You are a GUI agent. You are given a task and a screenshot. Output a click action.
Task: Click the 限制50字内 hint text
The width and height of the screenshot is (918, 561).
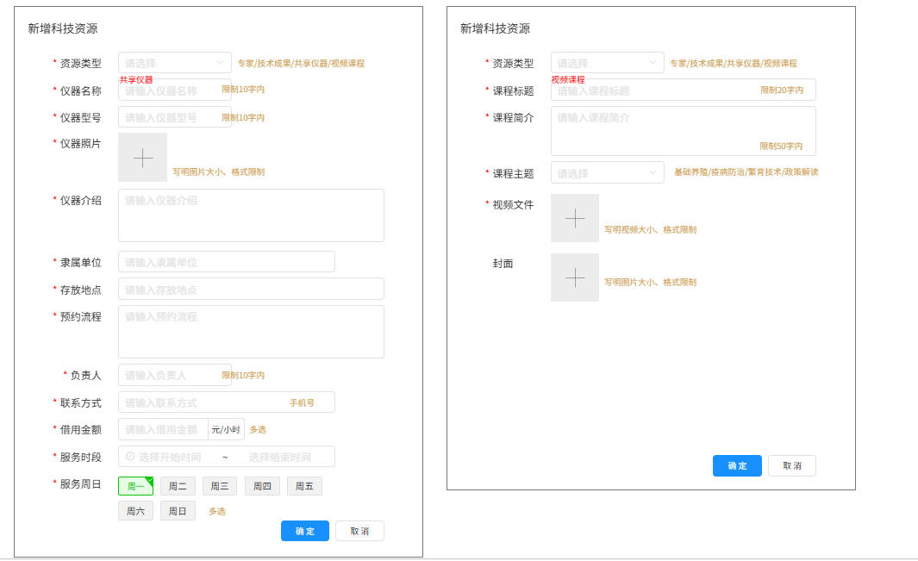pyautogui.click(x=781, y=146)
